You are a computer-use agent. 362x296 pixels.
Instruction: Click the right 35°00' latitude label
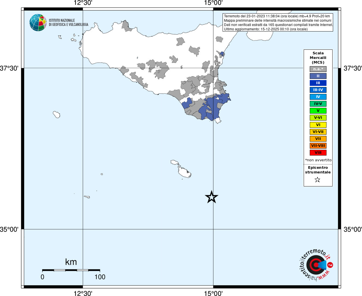(x=353, y=229)
